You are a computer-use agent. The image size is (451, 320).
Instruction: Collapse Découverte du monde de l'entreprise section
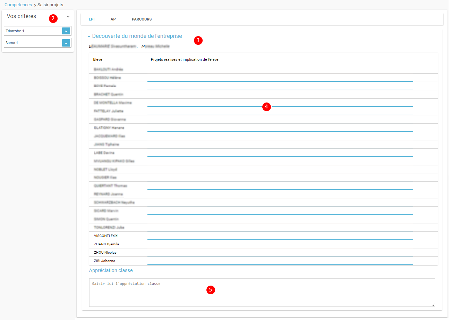[89, 36]
